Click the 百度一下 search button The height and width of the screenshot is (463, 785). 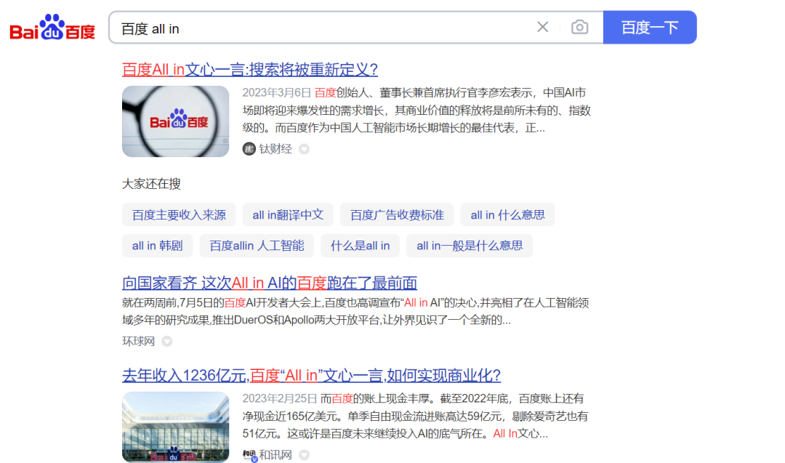pos(650,27)
